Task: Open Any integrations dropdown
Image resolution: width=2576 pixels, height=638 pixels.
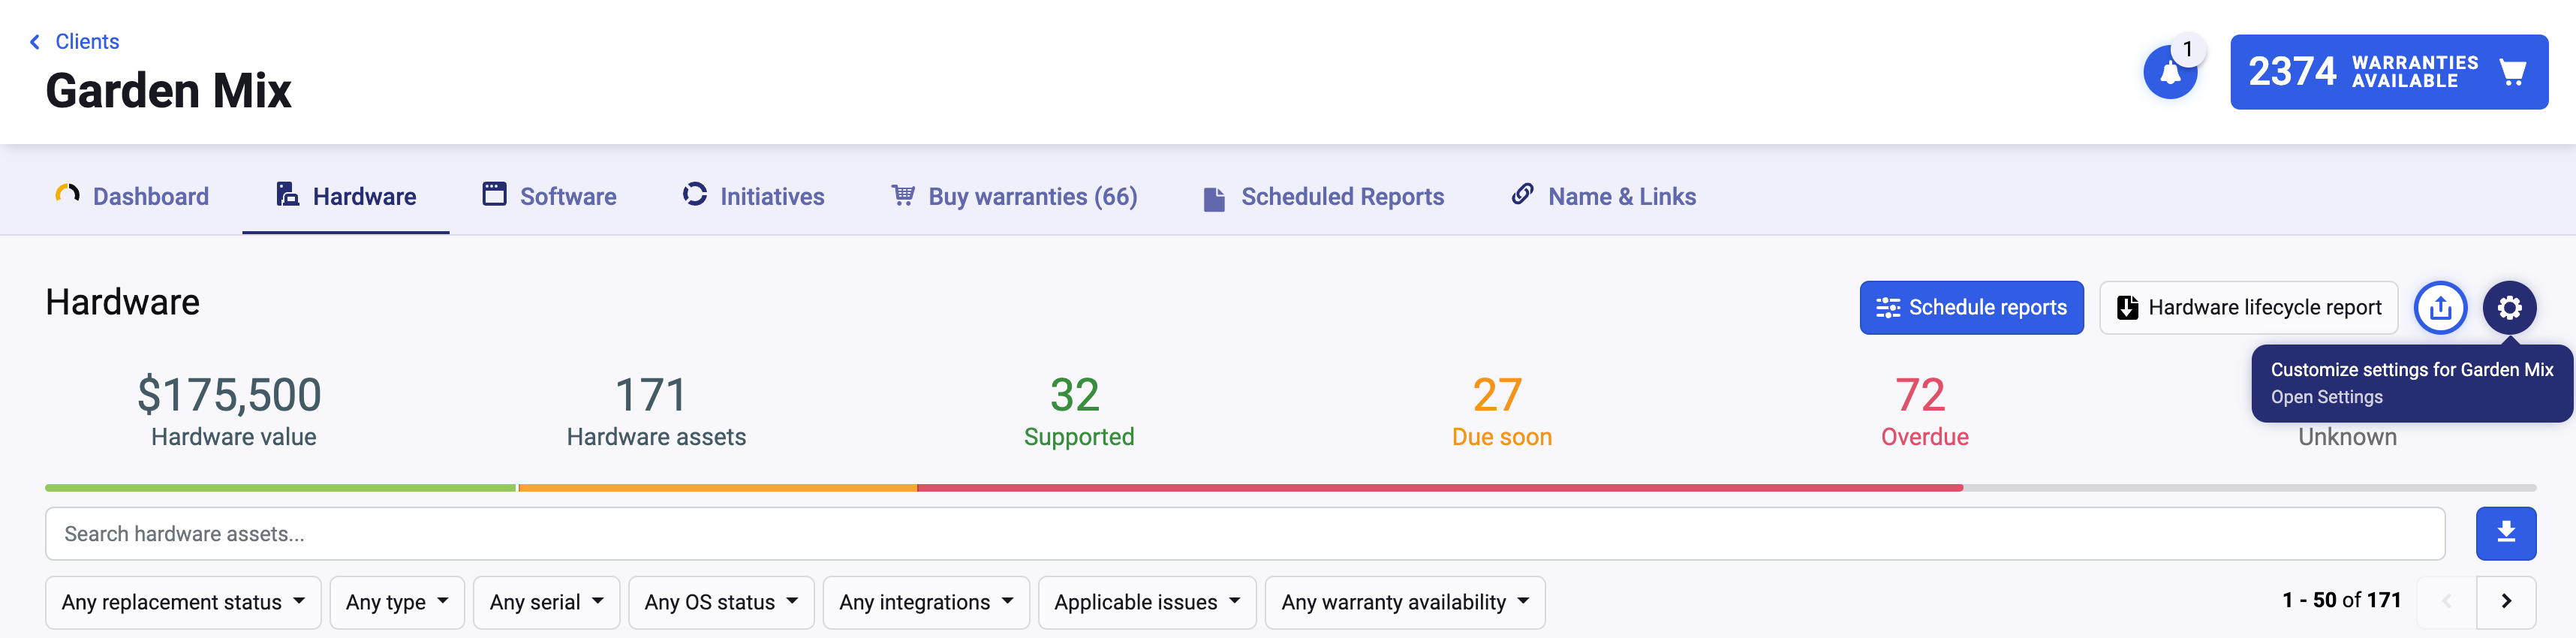Action: (x=926, y=602)
